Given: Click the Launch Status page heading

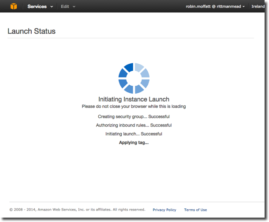Looking at the screenshot, I should click(32, 31).
